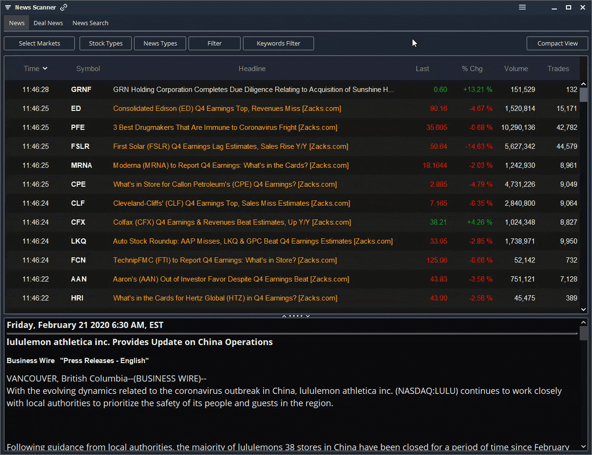Open the Stock Types selector
This screenshot has width=592, height=455.
[105, 43]
